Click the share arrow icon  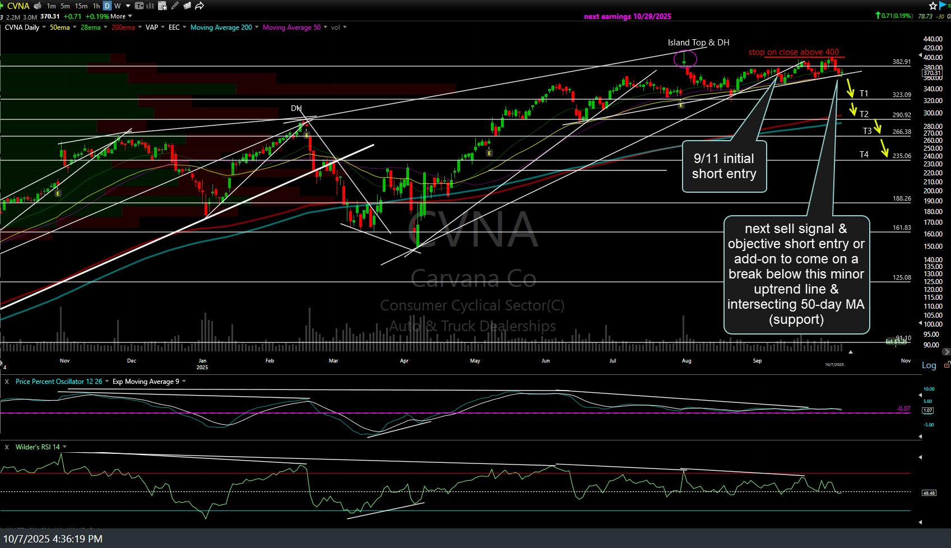click(199, 6)
